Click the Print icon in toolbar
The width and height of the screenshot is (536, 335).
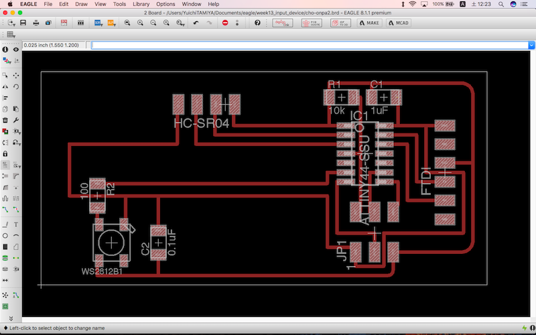click(x=36, y=23)
